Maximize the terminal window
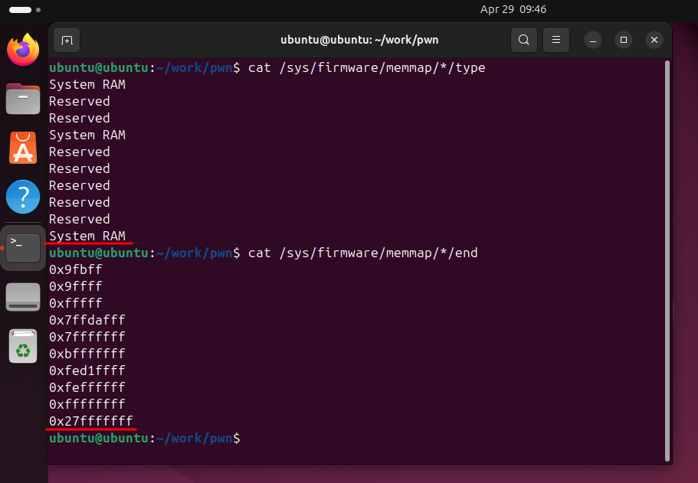 pos(624,40)
